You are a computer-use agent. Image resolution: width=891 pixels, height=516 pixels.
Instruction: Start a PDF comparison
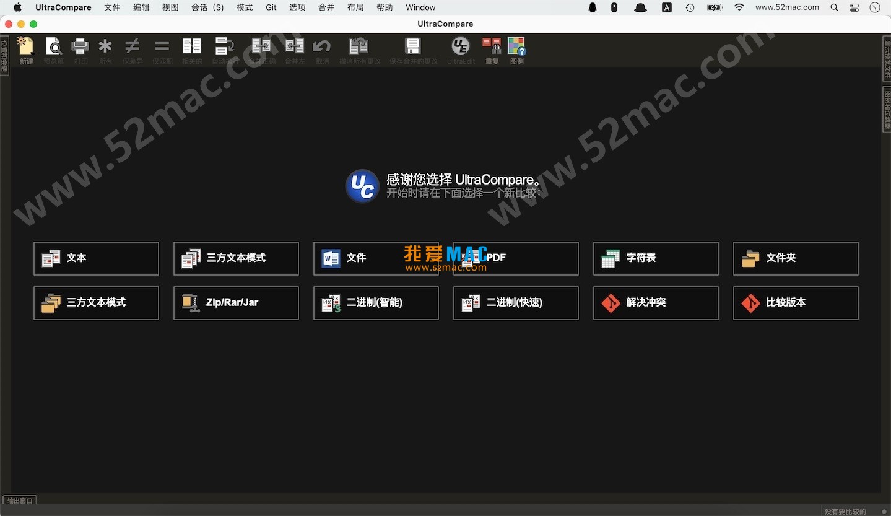coord(516,258)
